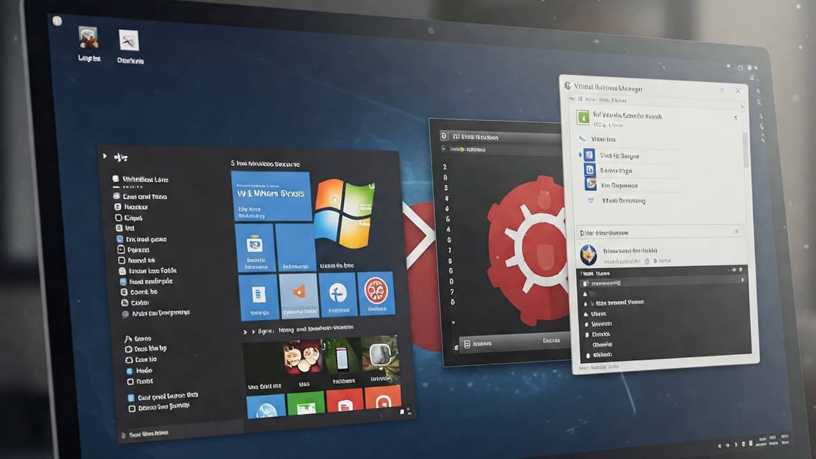Collapse the section chevron above the photo thumbnails

pyautogui.click(x=245, y=331)
